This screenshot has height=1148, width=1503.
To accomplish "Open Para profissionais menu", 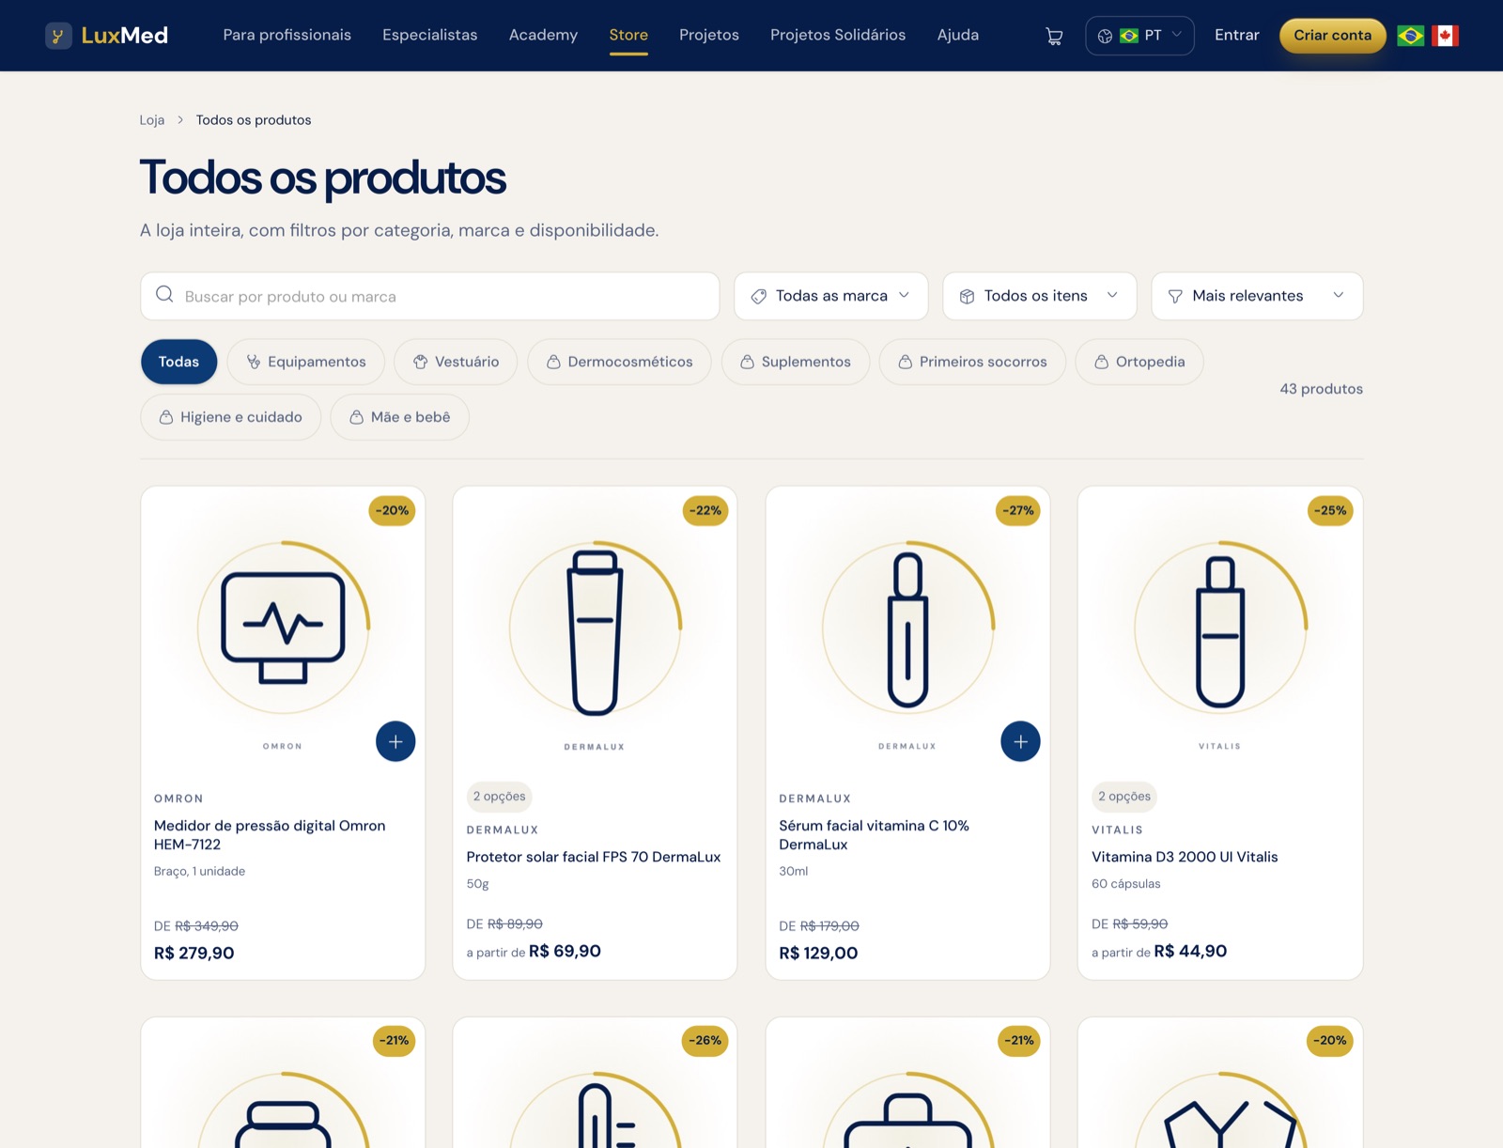I will point(287,35).
